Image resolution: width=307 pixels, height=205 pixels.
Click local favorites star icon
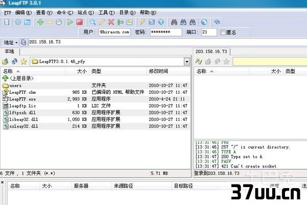tap(24, 61)
